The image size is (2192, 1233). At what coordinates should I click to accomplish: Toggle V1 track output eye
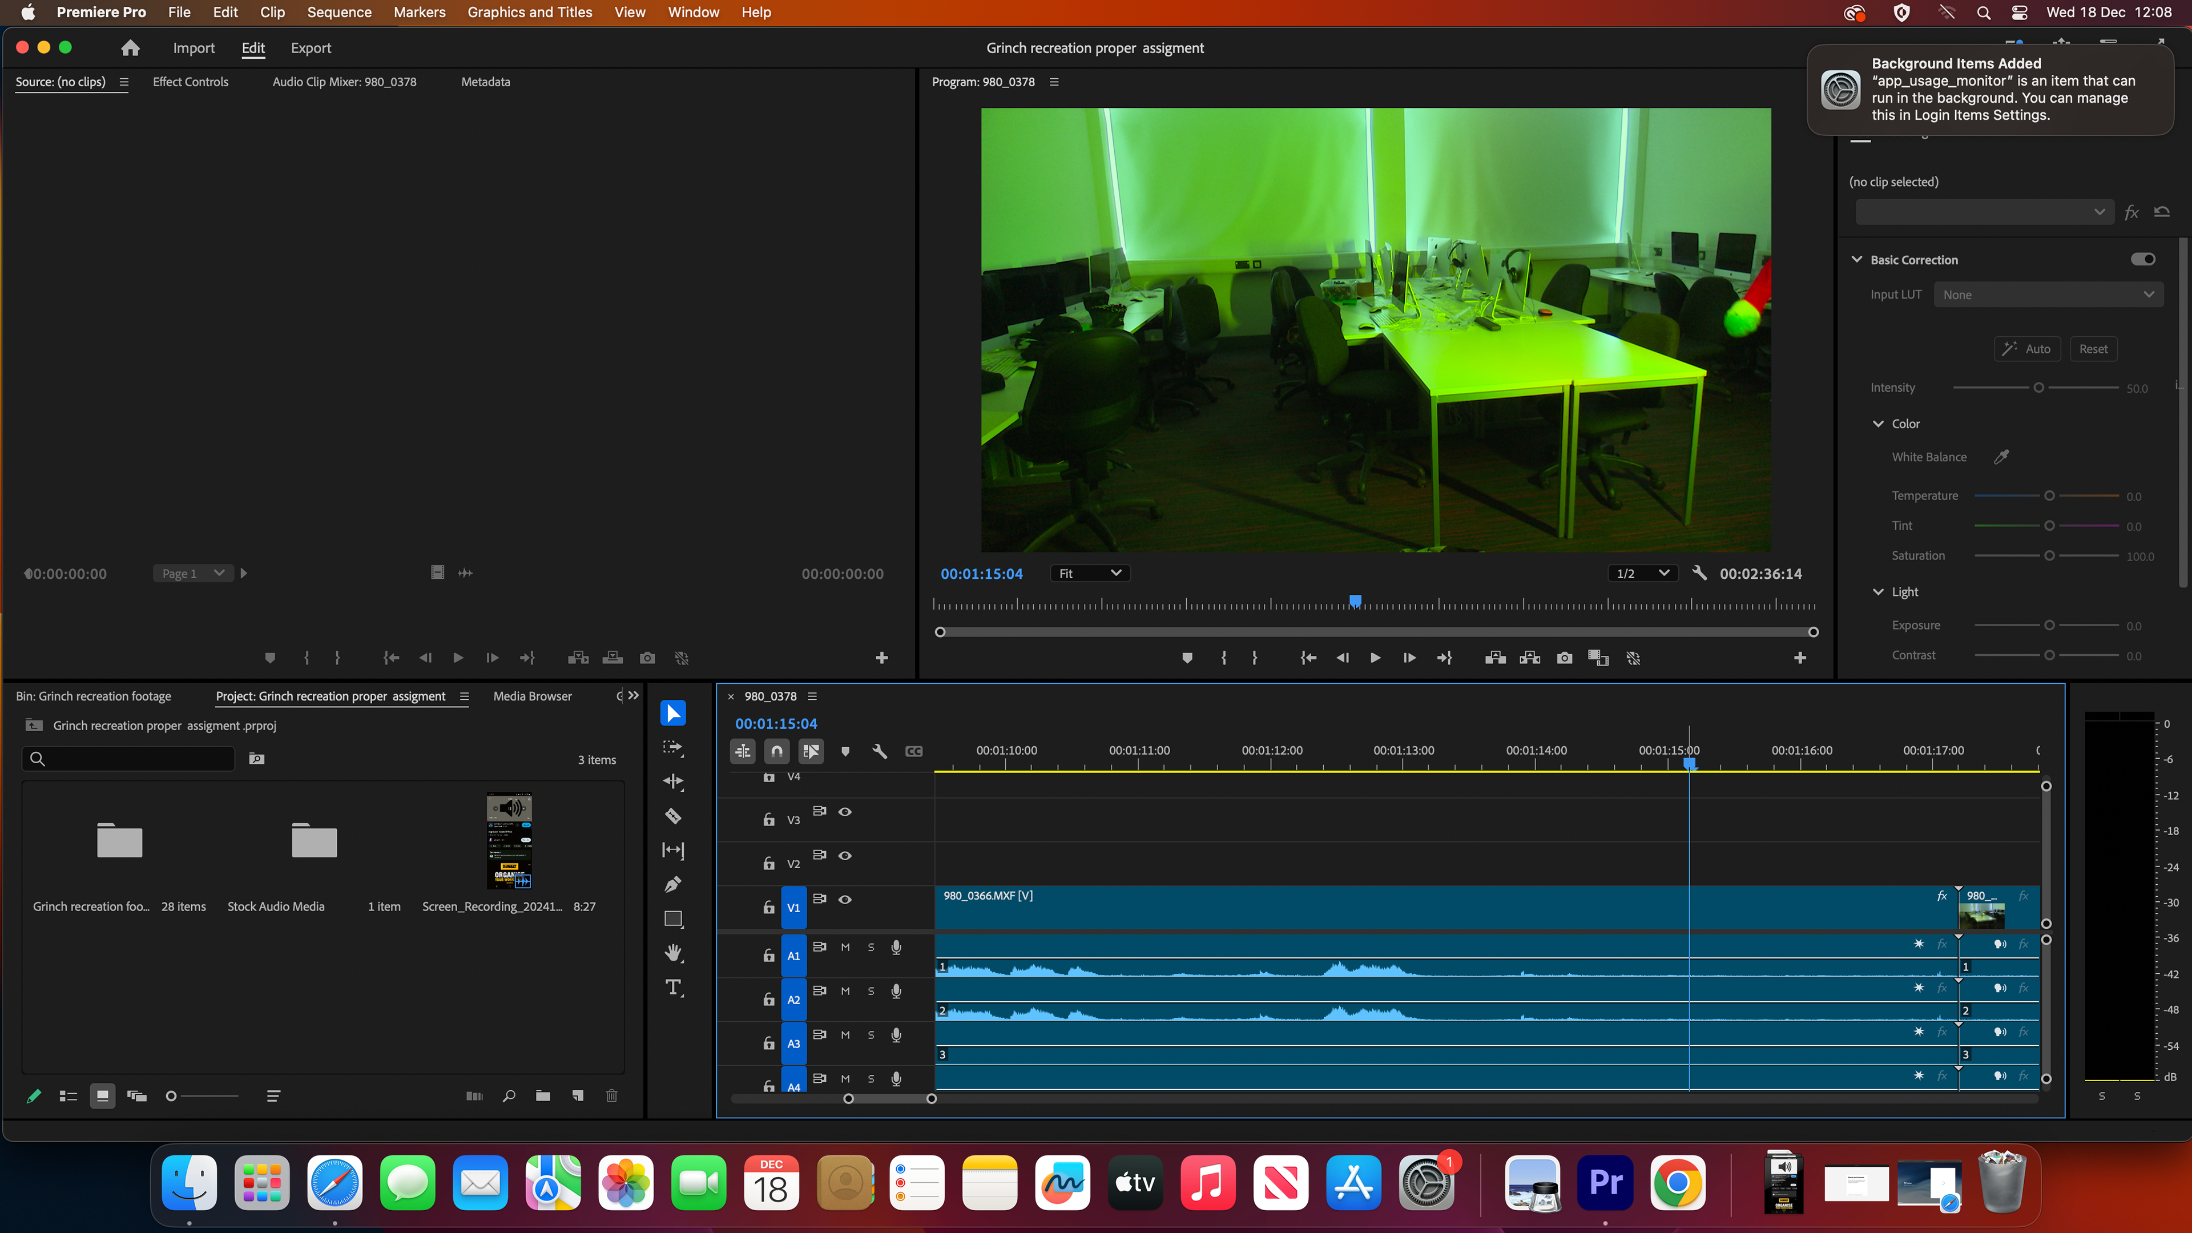coord(845,900)
